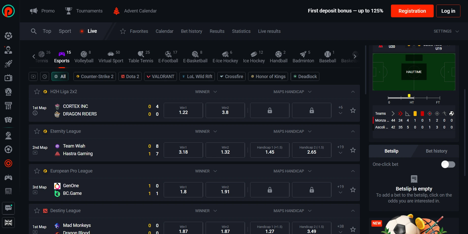
Task: Favorite the Destiny League
Action: click(37, 211)
